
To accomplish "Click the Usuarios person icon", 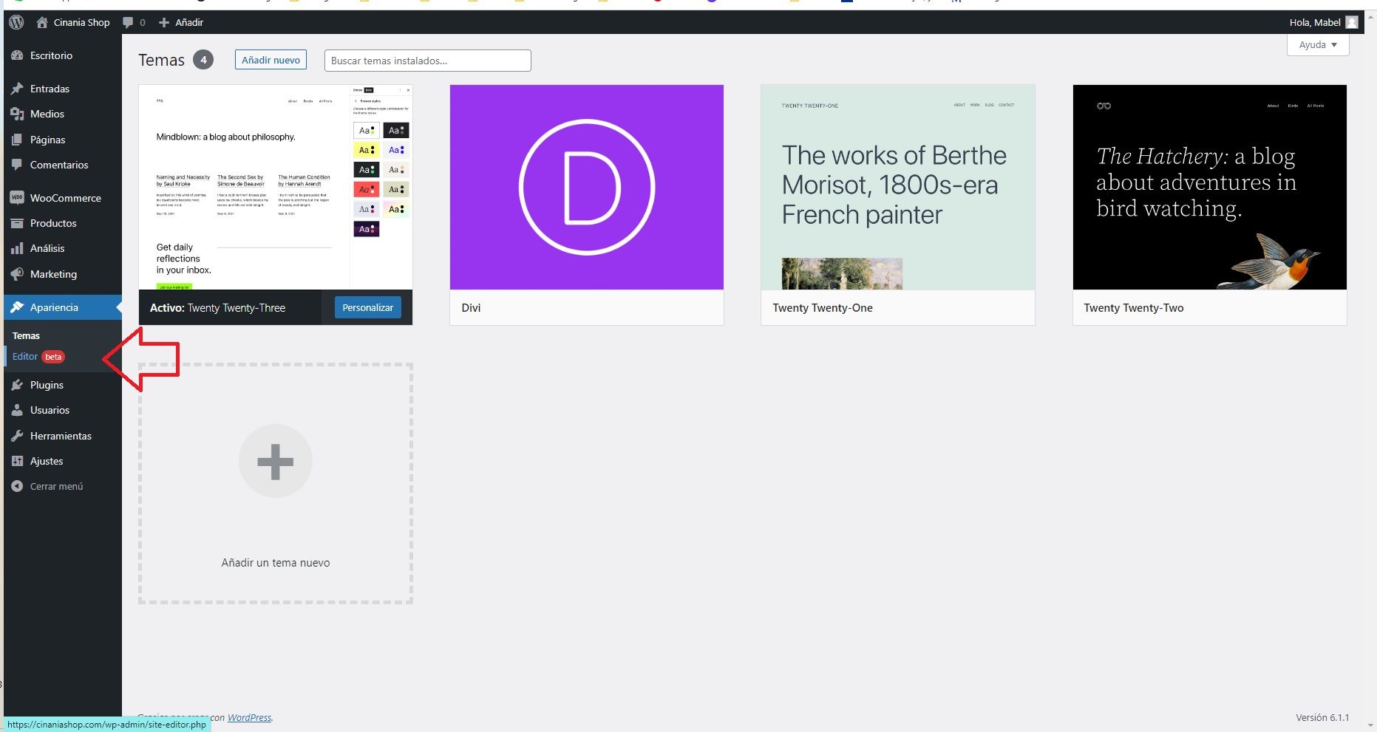I will point(17,410).
